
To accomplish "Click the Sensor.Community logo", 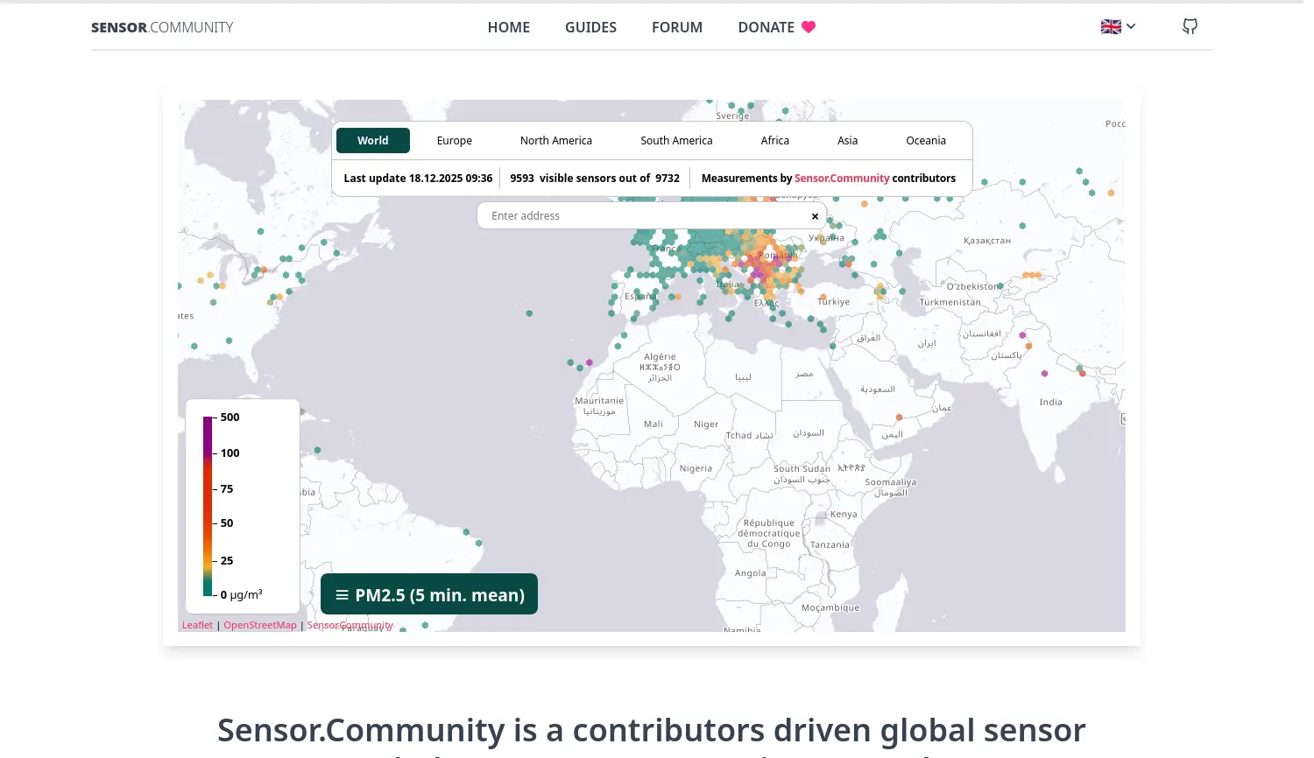I will click(162, 27).
